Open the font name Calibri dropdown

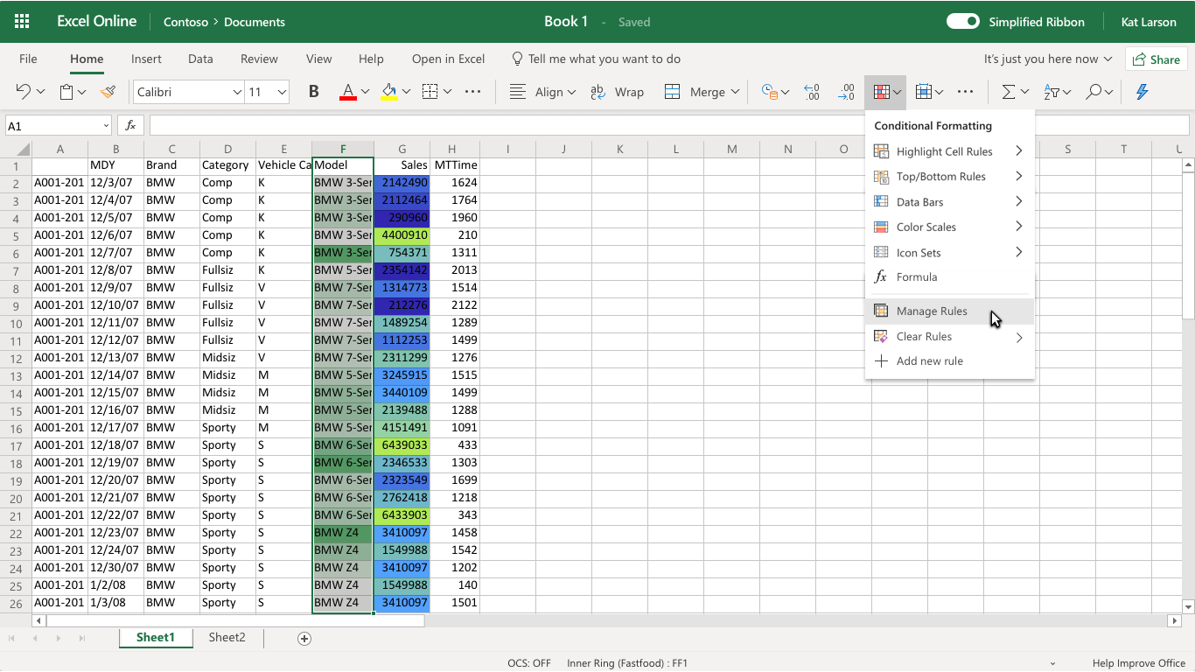[x=237, y=92]
